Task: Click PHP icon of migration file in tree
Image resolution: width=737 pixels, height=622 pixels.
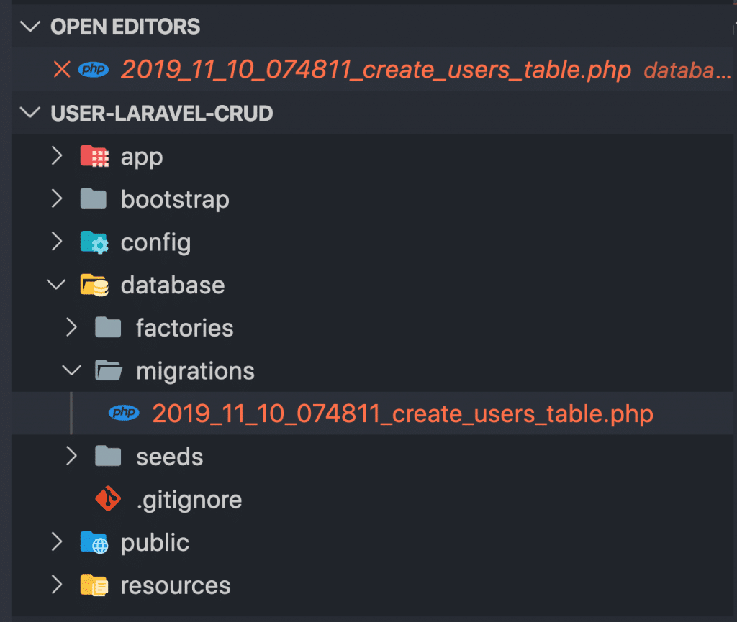Action: (124, 413)
